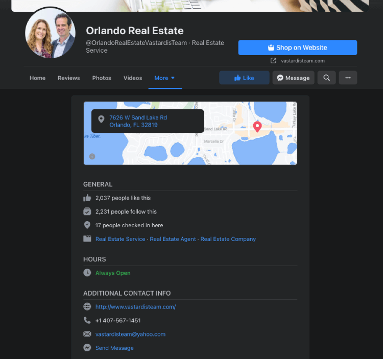Open the Reviews tab

point(69,78)
